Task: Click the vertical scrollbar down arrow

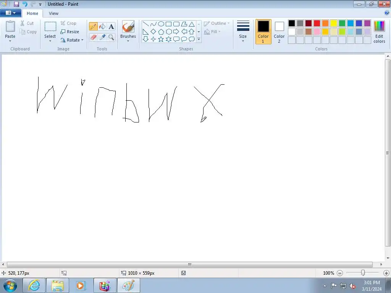Action: (x=388, y=258)
